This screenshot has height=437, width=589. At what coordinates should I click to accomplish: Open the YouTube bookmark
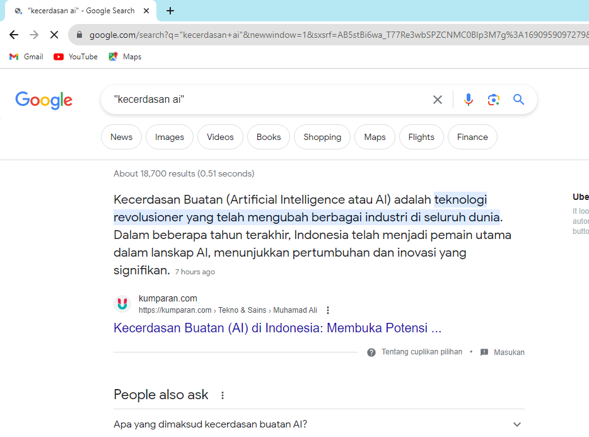click(76, 57)
